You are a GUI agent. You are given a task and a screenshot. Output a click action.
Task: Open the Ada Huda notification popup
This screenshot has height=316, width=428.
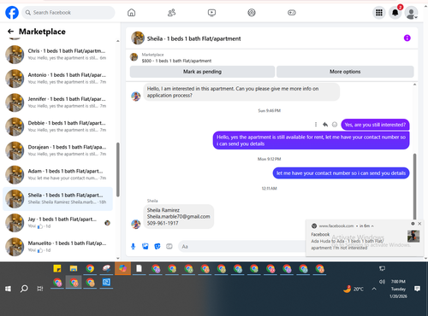pyautogui.click(x=365, y=238)
